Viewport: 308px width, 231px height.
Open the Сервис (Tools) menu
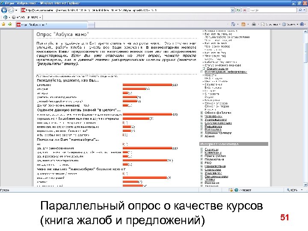pos(290,24)
